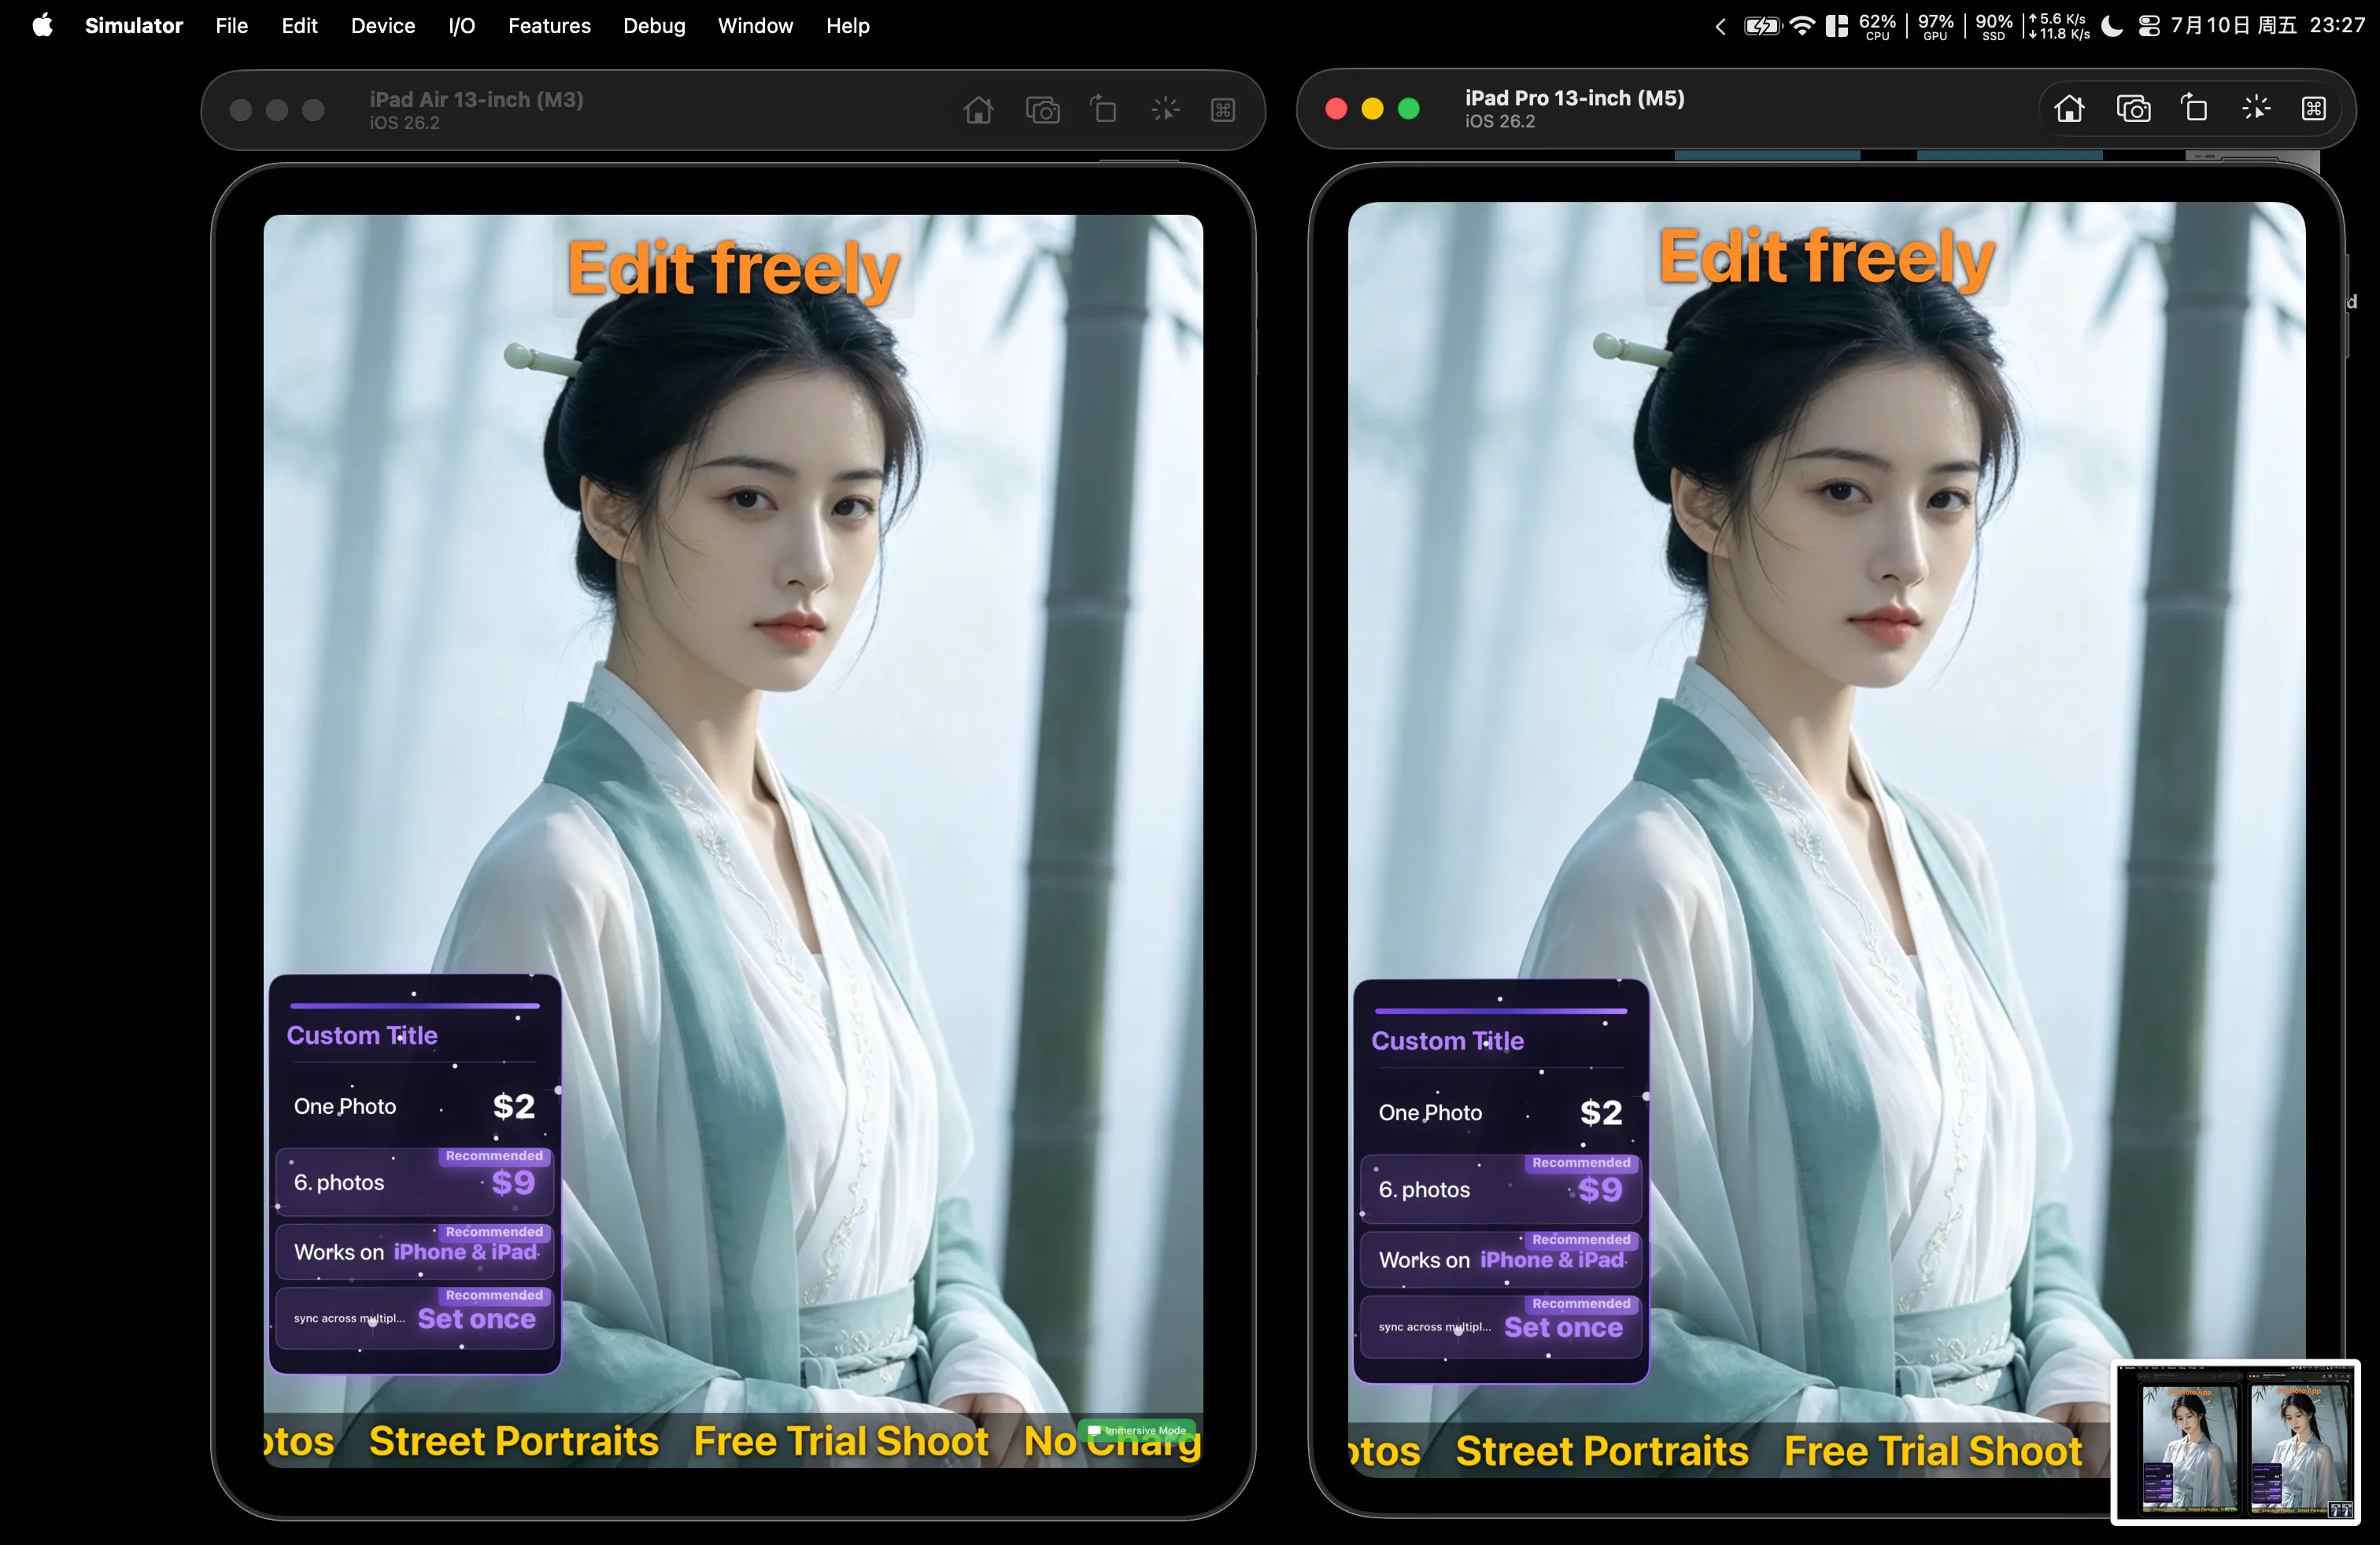2380x1545 pixels.
Task: Select 6 photos $9 row on iPad Air
Action: click(x=414, y=1182)
